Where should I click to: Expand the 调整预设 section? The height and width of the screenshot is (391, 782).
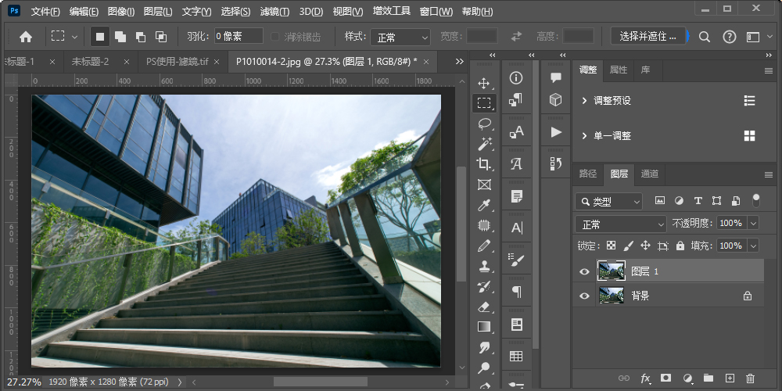[x=584, y=101]
